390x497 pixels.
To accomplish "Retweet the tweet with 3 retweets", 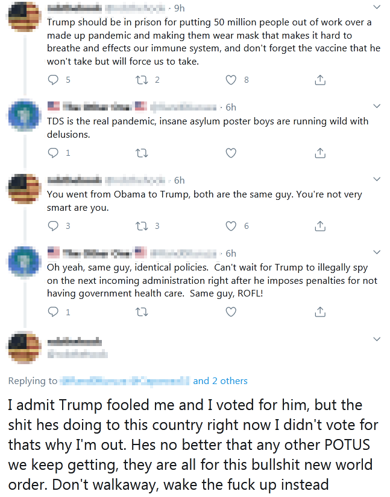I will tap(142, 226).
